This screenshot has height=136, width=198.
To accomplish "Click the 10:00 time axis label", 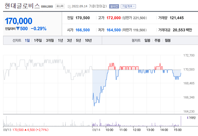I will (109, 130).
